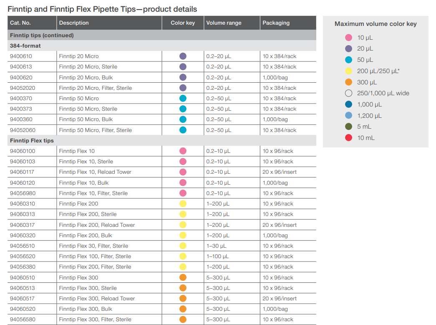Click 'Finntip Flex 10, Bulk' description
Image resolution: width=436 pixels, height=325 pixels.
point(84,183)
